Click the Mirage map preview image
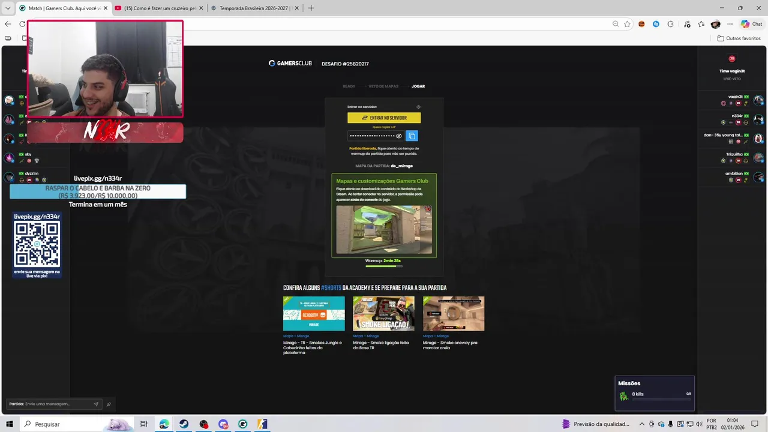Image resolution: width=768 pixels, height=432 pixels. [x=384, y=230]
